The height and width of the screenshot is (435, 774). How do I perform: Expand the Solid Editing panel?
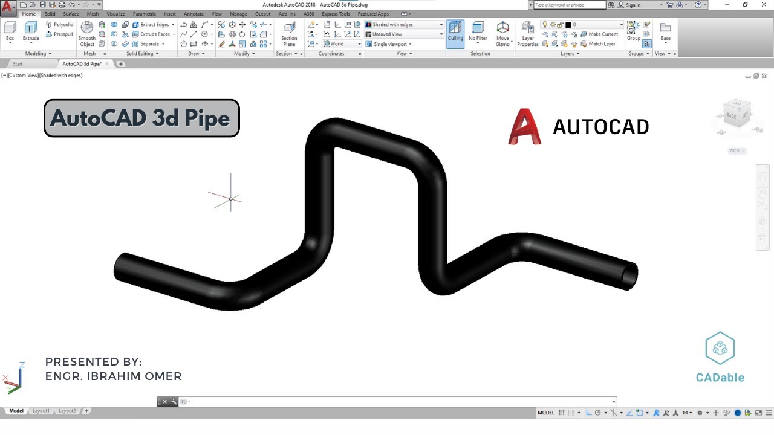(x=143, y=54)
